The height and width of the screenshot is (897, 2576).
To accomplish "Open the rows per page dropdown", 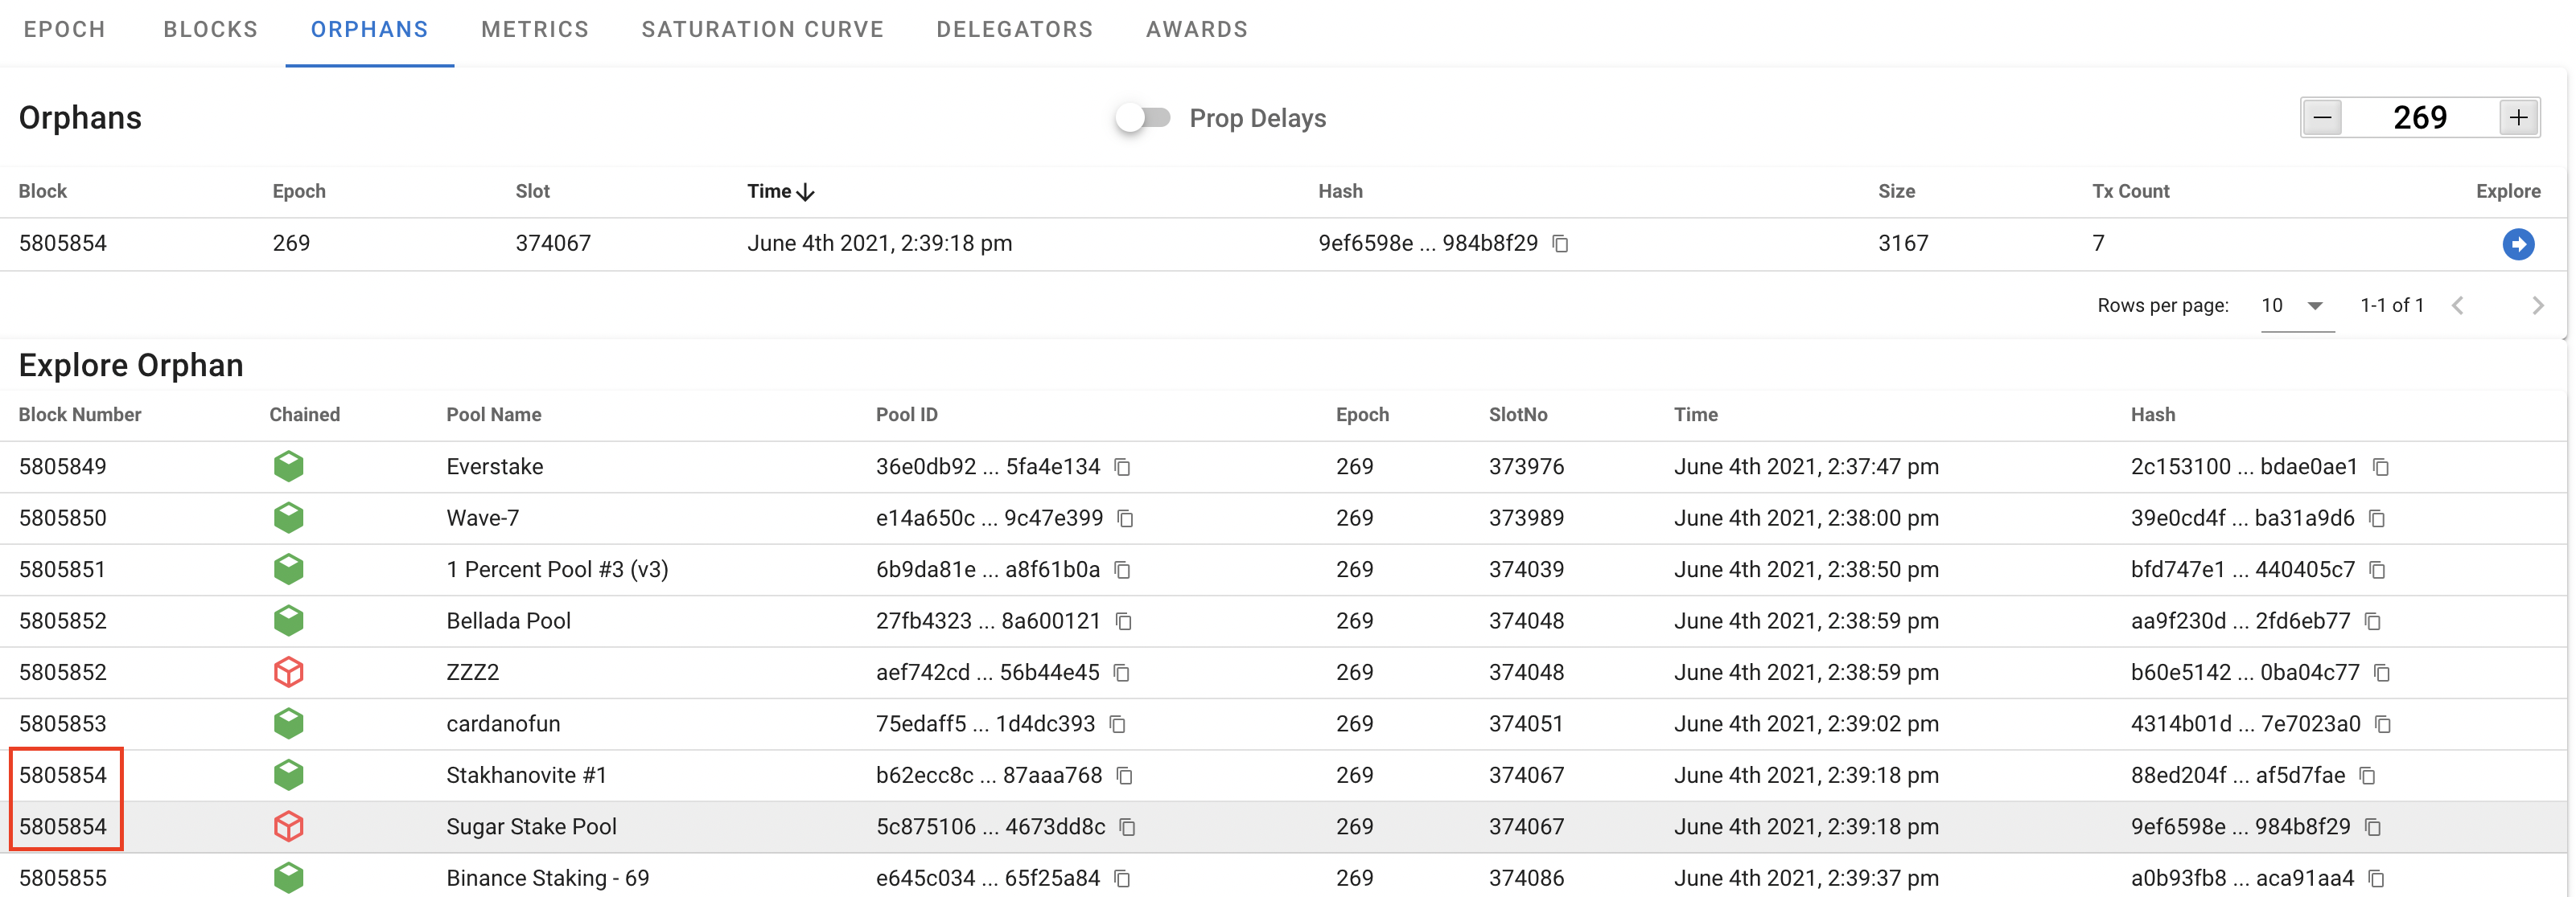I will [2296, 305].
